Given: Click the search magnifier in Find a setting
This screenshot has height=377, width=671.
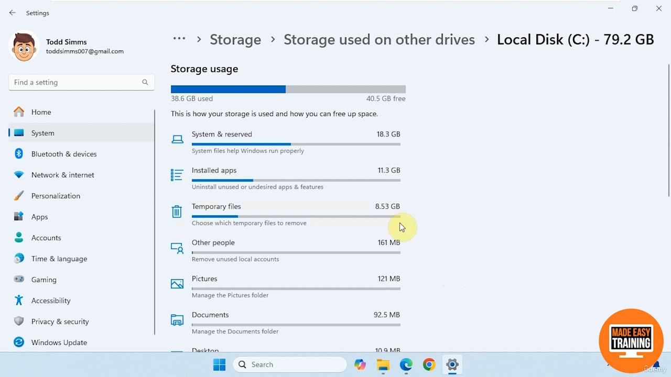Looking at the screenshot, I should 145,82.
